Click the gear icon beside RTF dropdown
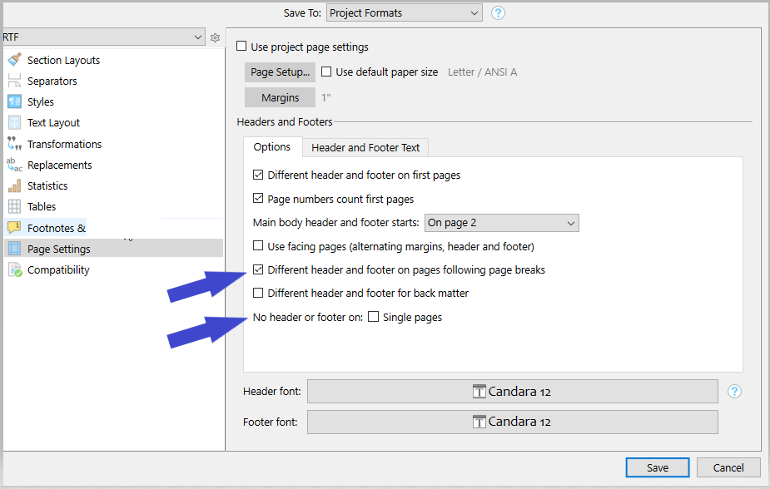 point(215,37)
